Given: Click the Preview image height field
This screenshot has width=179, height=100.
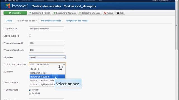Looking at the screenshot, I should tap(46, 50).
